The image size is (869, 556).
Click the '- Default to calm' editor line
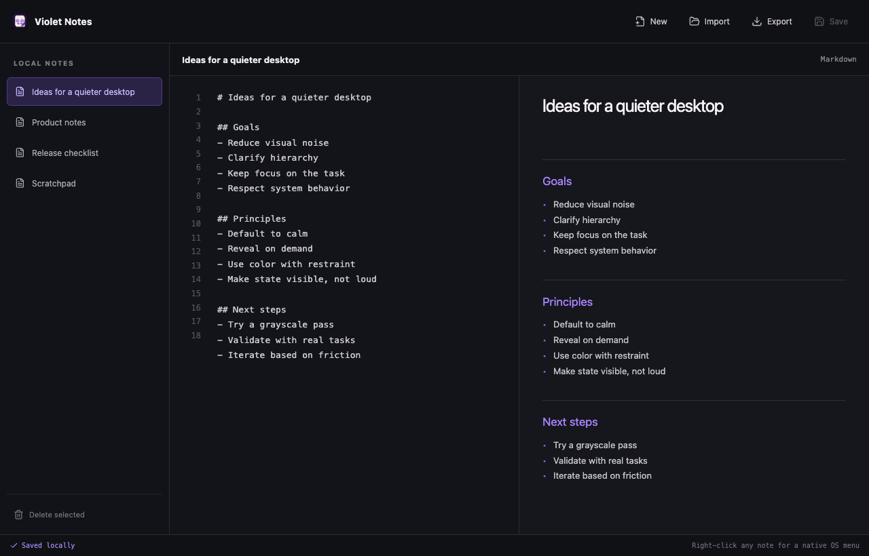262,233
